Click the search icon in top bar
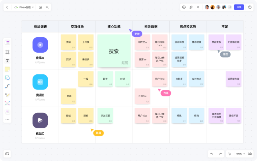Screen dimensions: 257x161 click(47, 7)
